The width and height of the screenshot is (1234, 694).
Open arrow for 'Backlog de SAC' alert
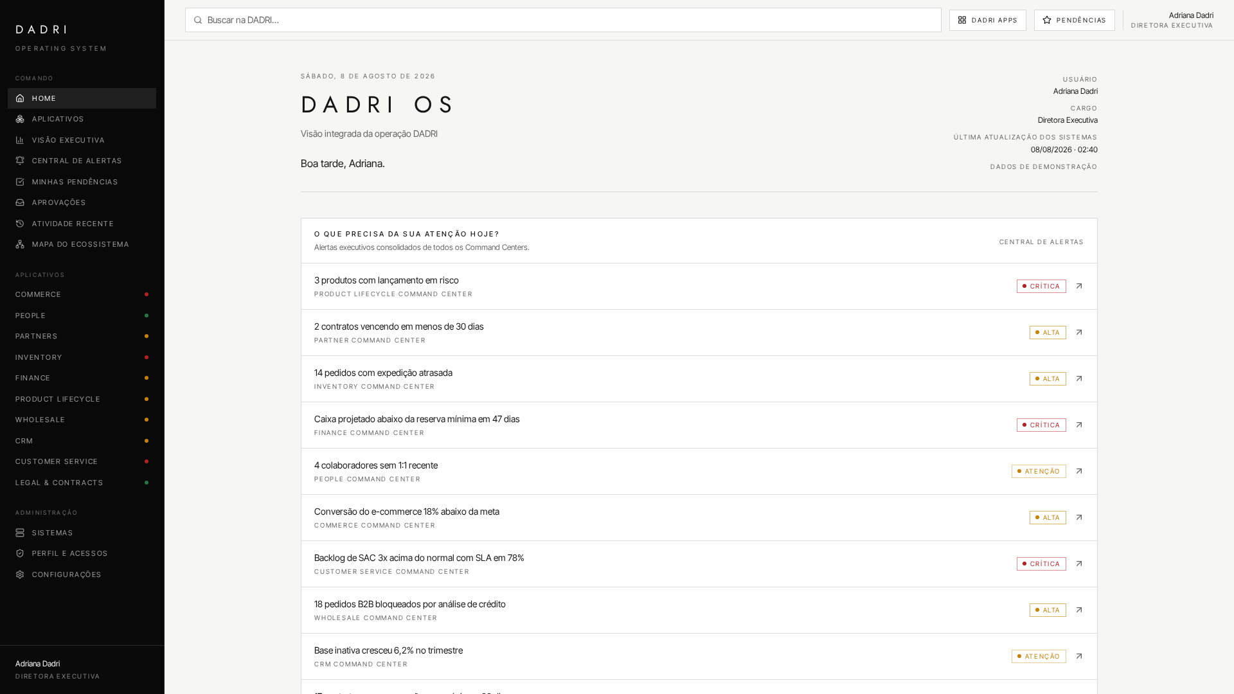point(1079,564)
